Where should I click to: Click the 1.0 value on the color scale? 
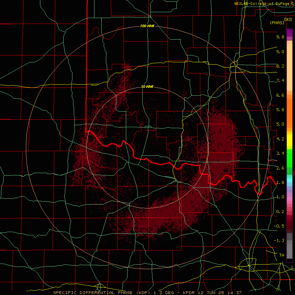click(x=280, y=197)
